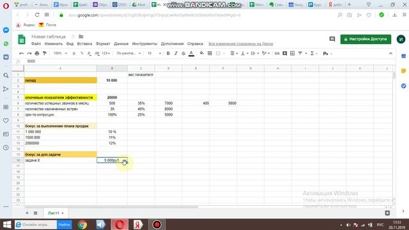409x230 pixels.
Task: Toggle italic formatting
Action: [x=176, y=54]
